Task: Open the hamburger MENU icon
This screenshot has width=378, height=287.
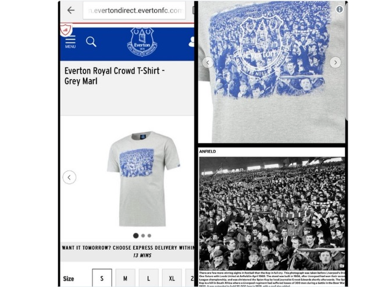Action: click(70, 42)
